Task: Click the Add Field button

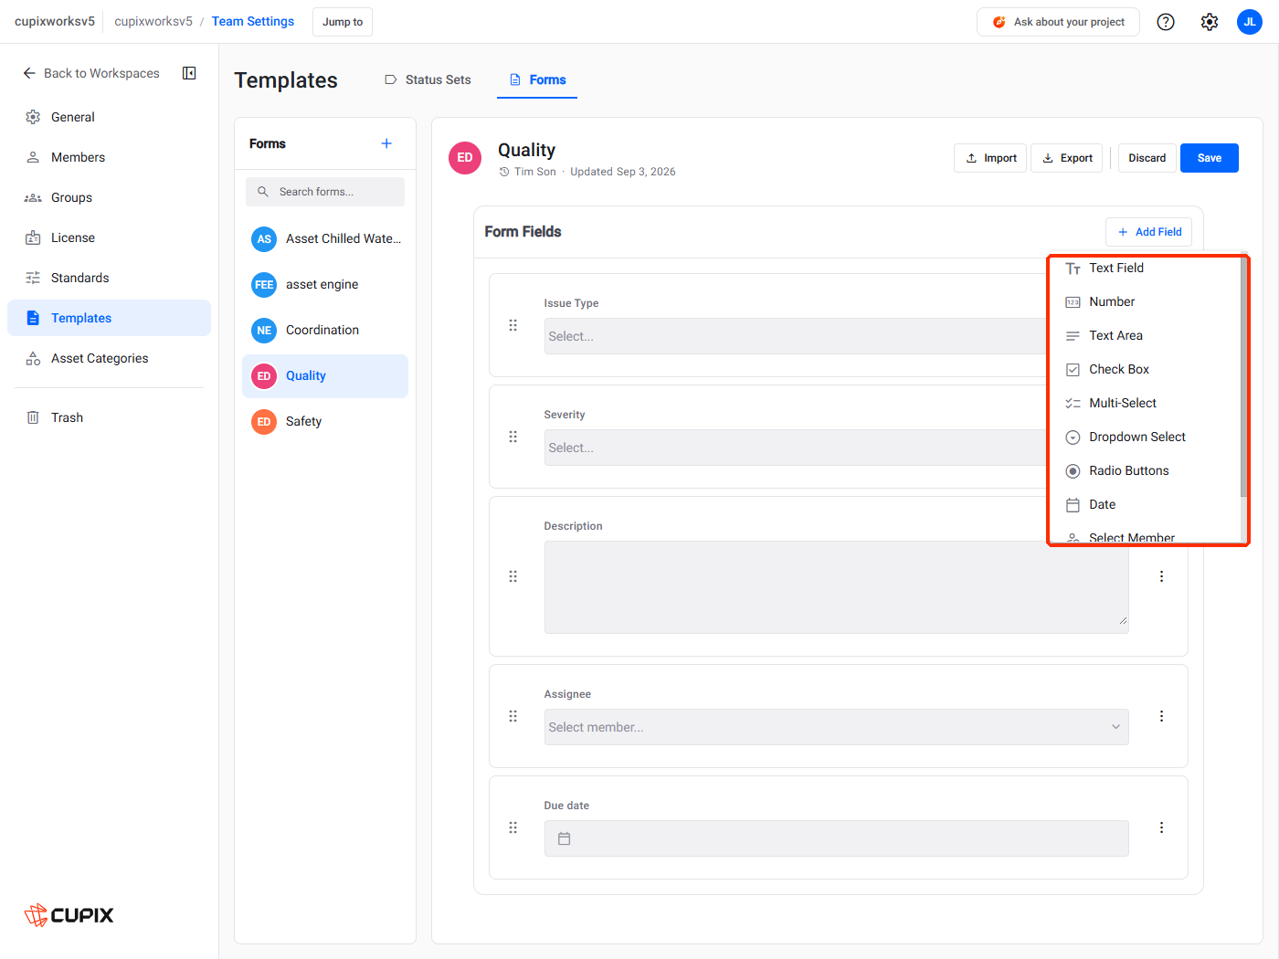Action: point(1148,232)
